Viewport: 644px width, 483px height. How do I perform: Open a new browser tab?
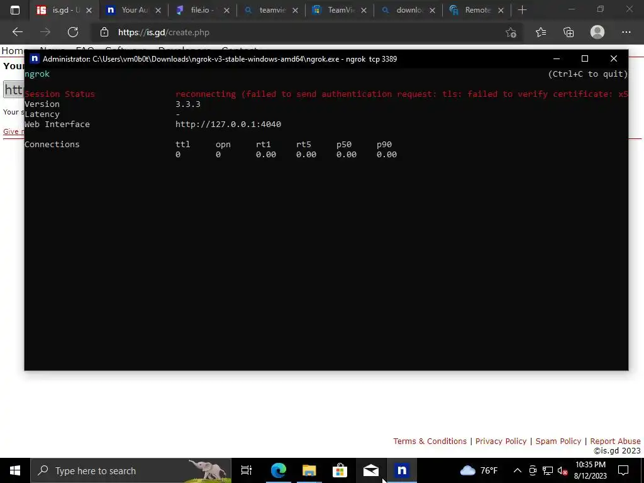pos(522,10)
